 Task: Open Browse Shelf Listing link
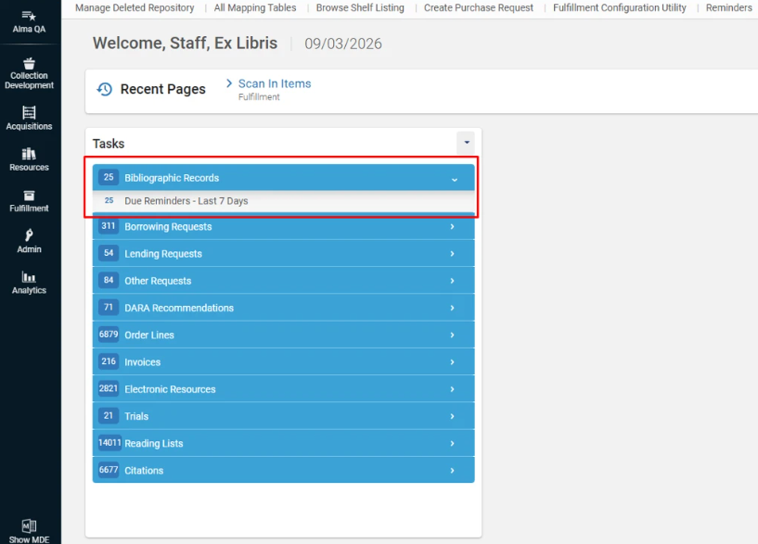click(360, 7)
